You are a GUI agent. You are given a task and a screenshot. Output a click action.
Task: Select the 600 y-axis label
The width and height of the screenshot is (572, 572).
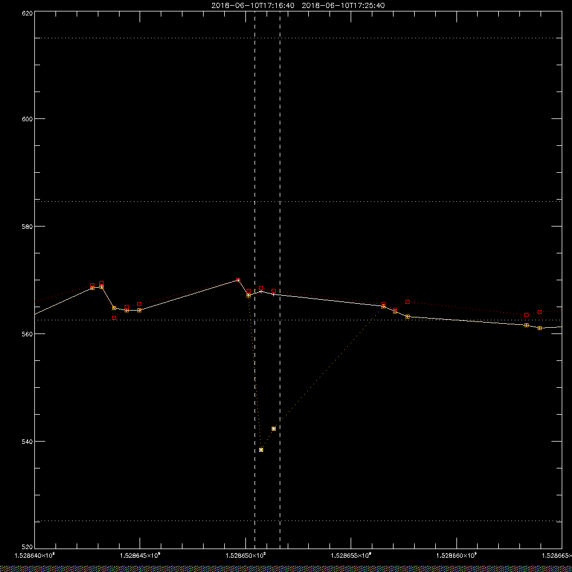point(27,119)
